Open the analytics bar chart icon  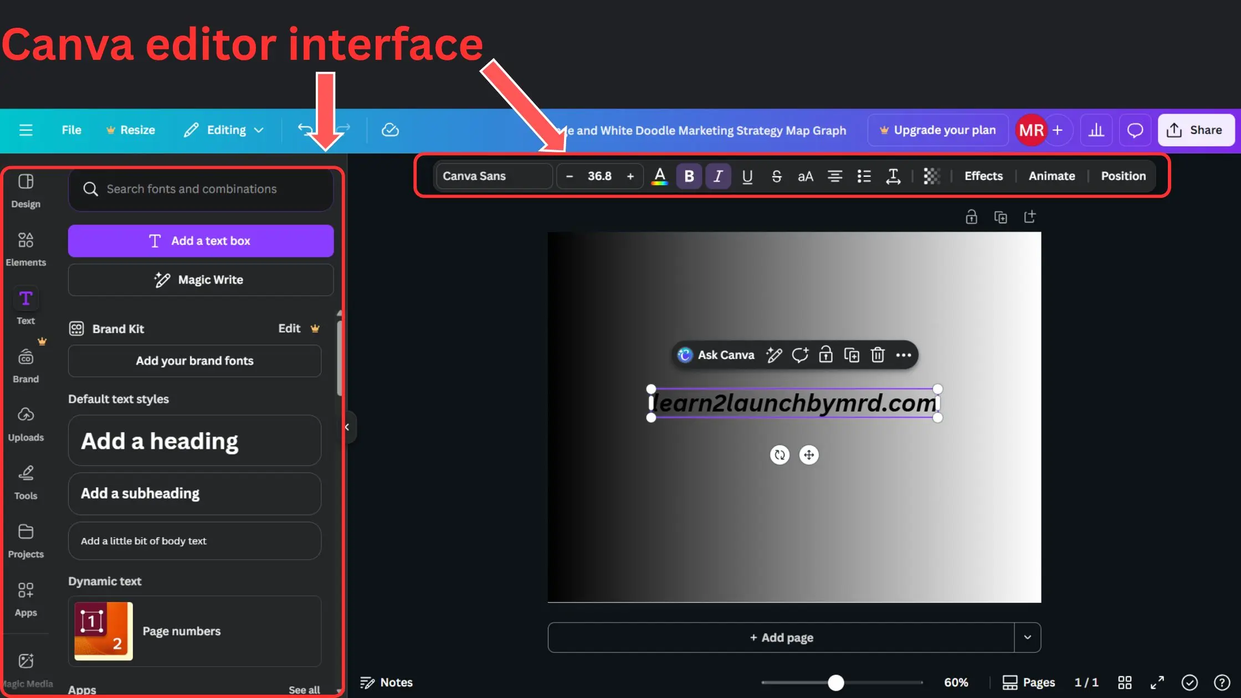(1096, 130)
